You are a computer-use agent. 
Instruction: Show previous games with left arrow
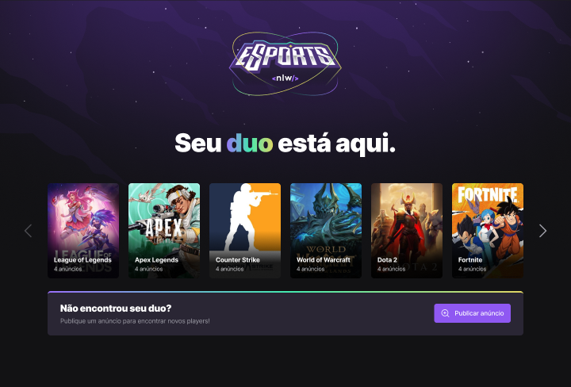pos(28,231)
